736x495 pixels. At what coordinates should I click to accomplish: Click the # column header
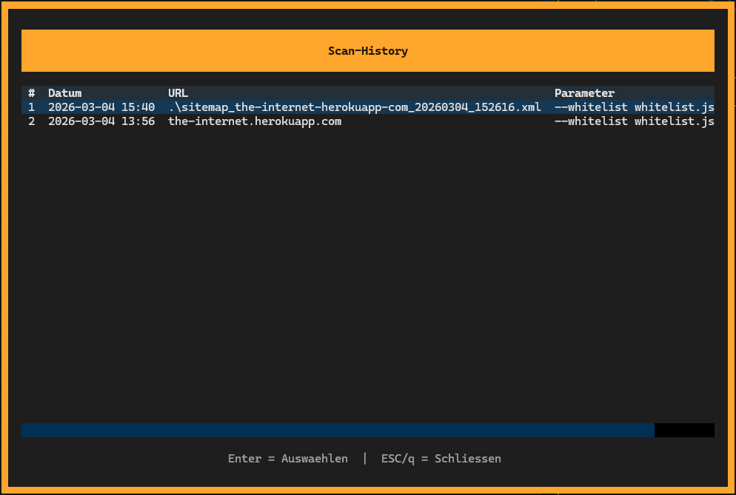pos(31,93)
